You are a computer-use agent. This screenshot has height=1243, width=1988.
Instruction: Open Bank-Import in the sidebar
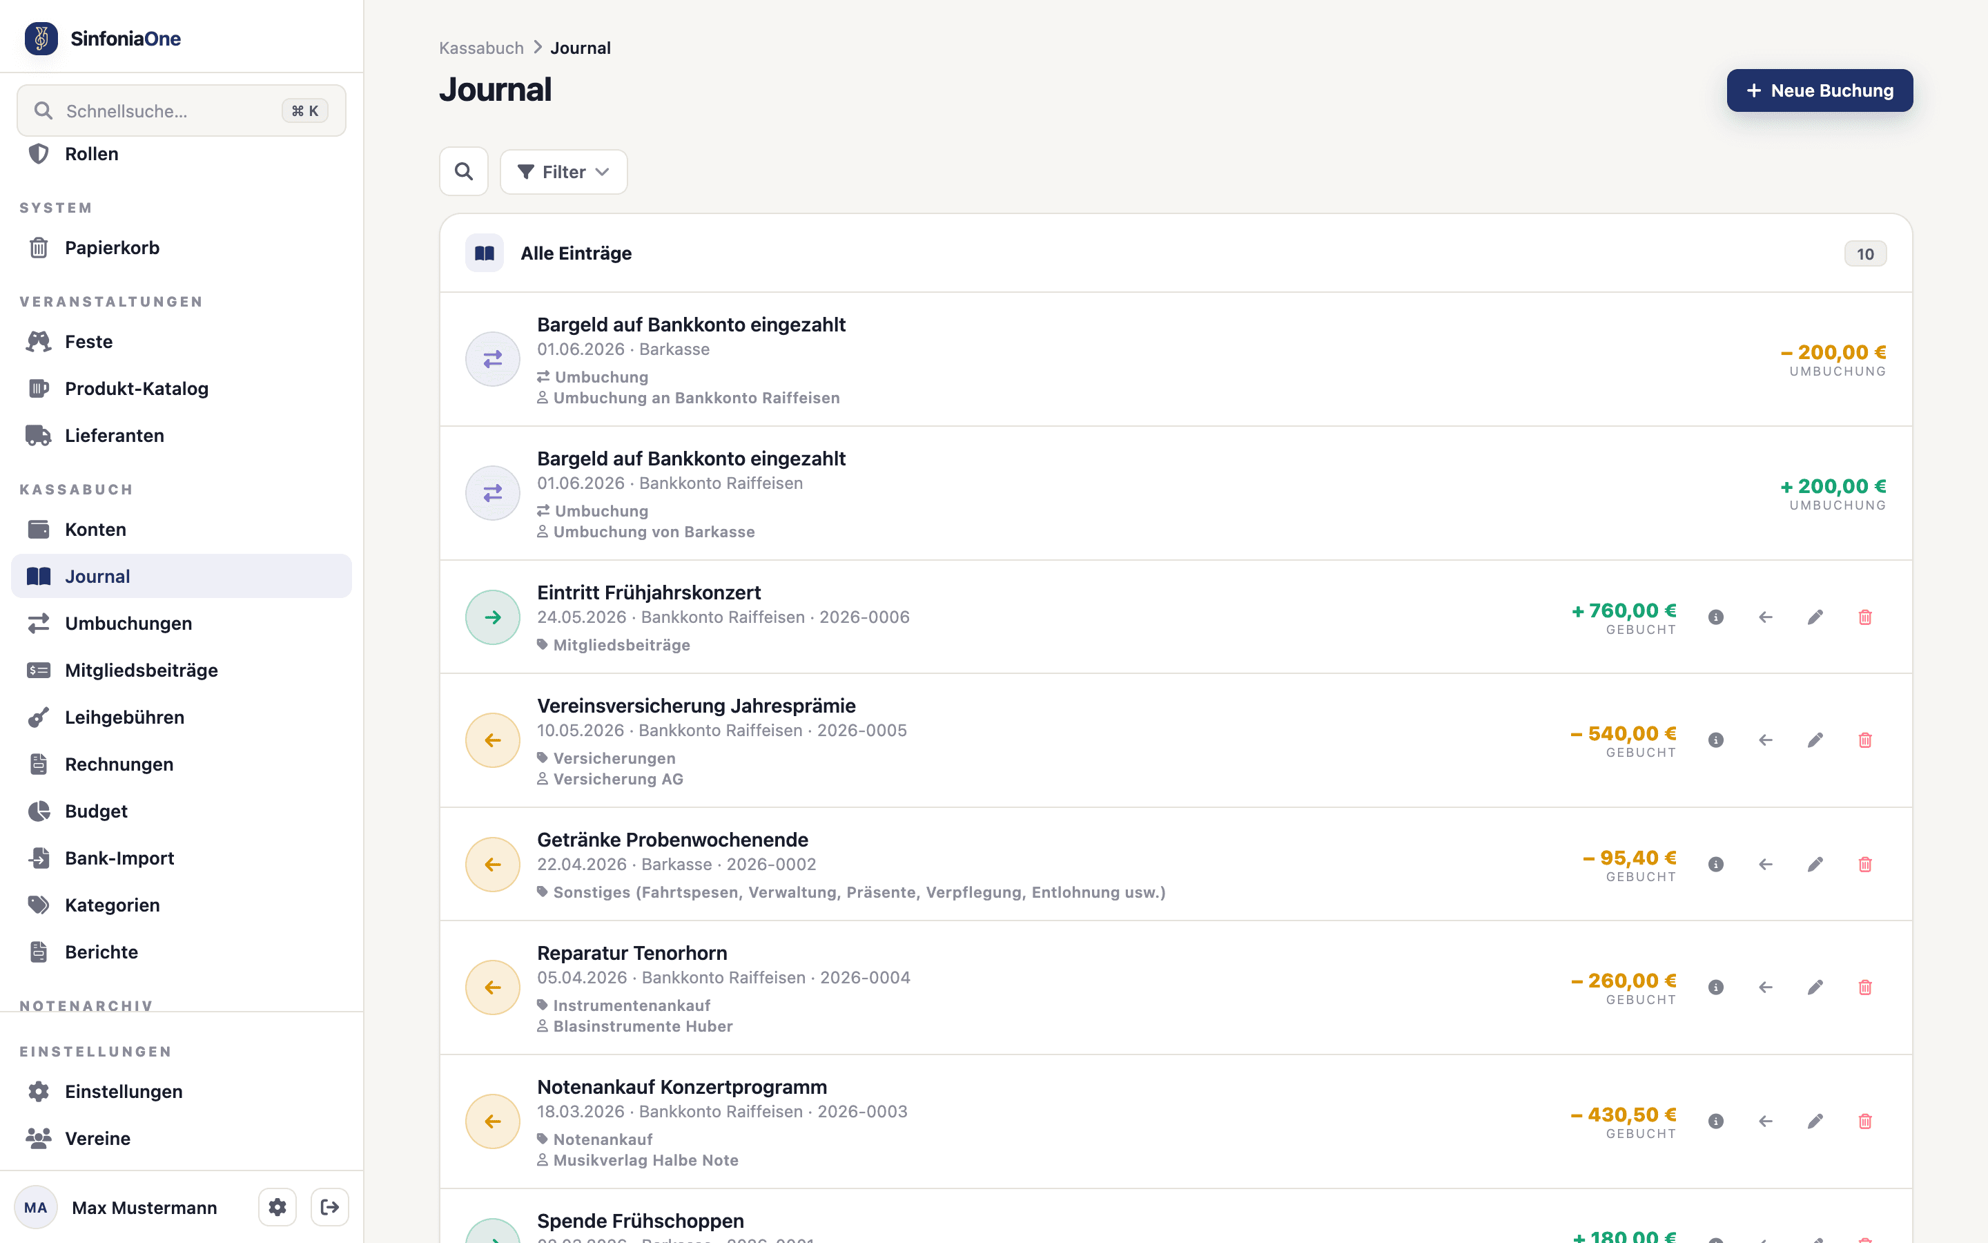tap(181, 858)
